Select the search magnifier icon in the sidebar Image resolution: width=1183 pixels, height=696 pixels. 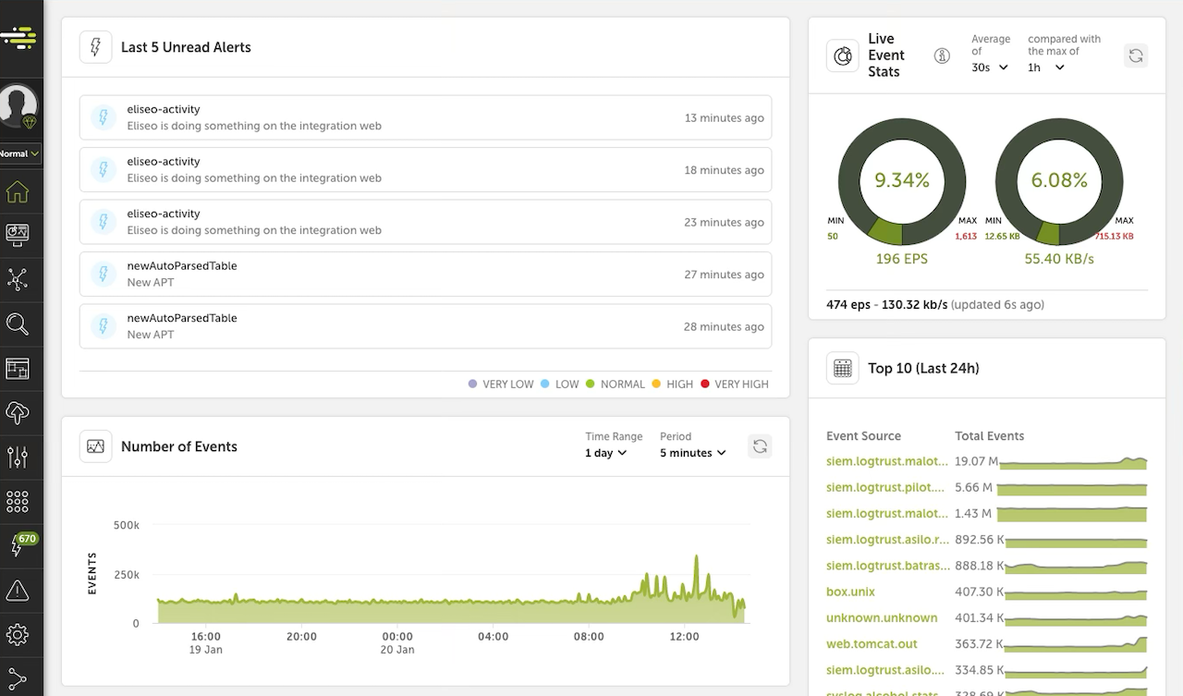[20, 324]
